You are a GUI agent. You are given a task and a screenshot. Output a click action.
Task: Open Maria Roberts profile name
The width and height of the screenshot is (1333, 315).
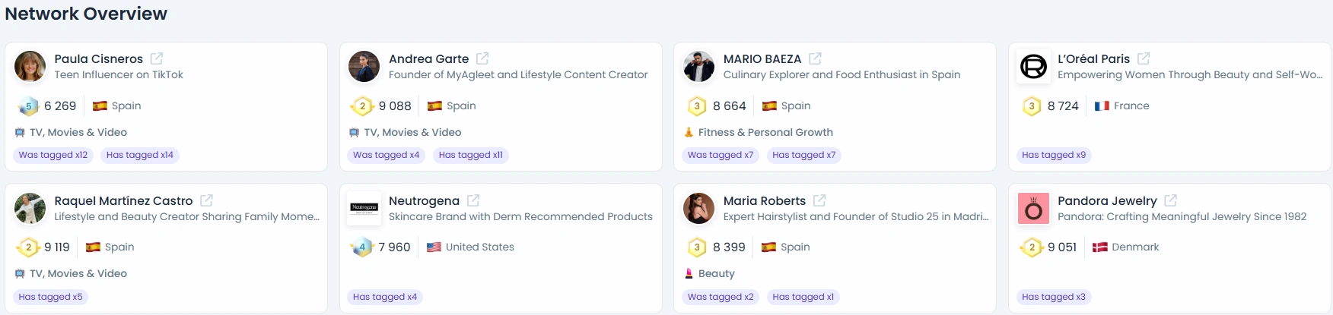click(765, 201)
